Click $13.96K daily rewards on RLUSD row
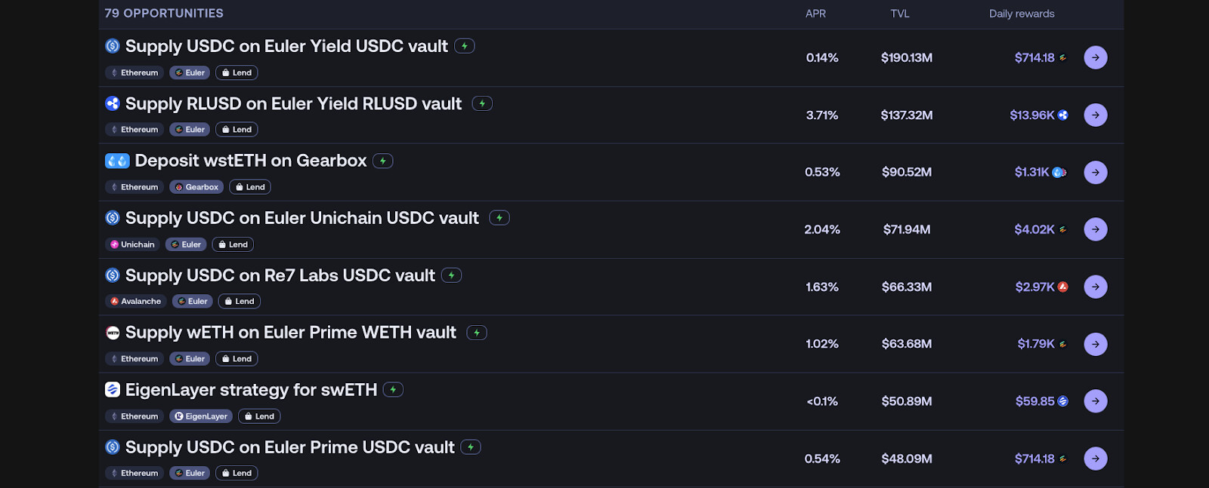Screen dimensions: 1209x488 click(x=1032, y=115)
